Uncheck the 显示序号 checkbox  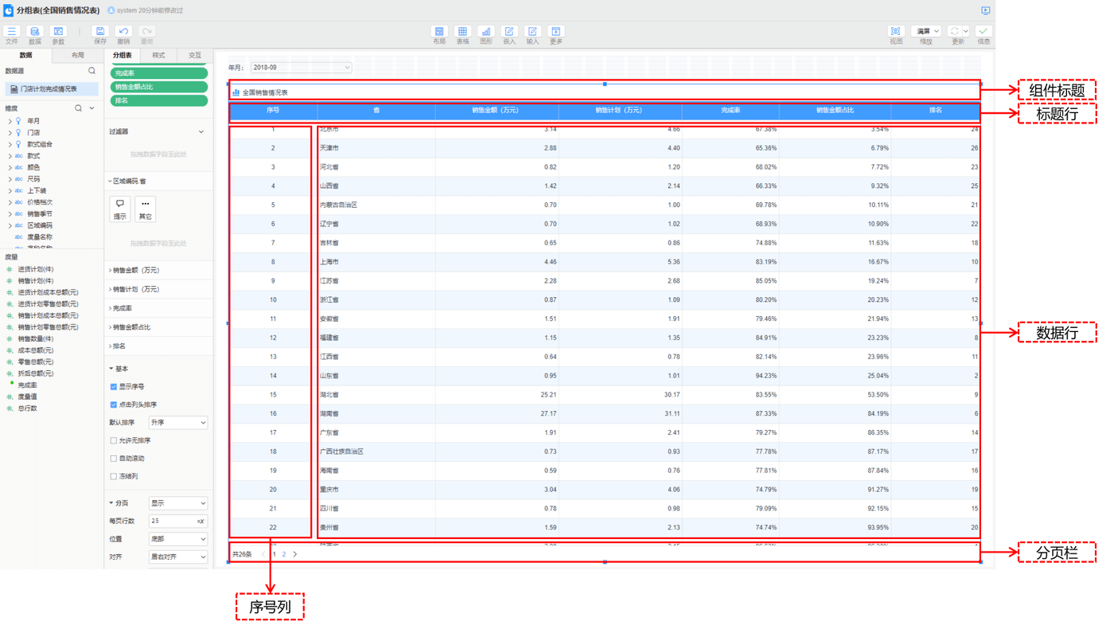pos(114,387)
